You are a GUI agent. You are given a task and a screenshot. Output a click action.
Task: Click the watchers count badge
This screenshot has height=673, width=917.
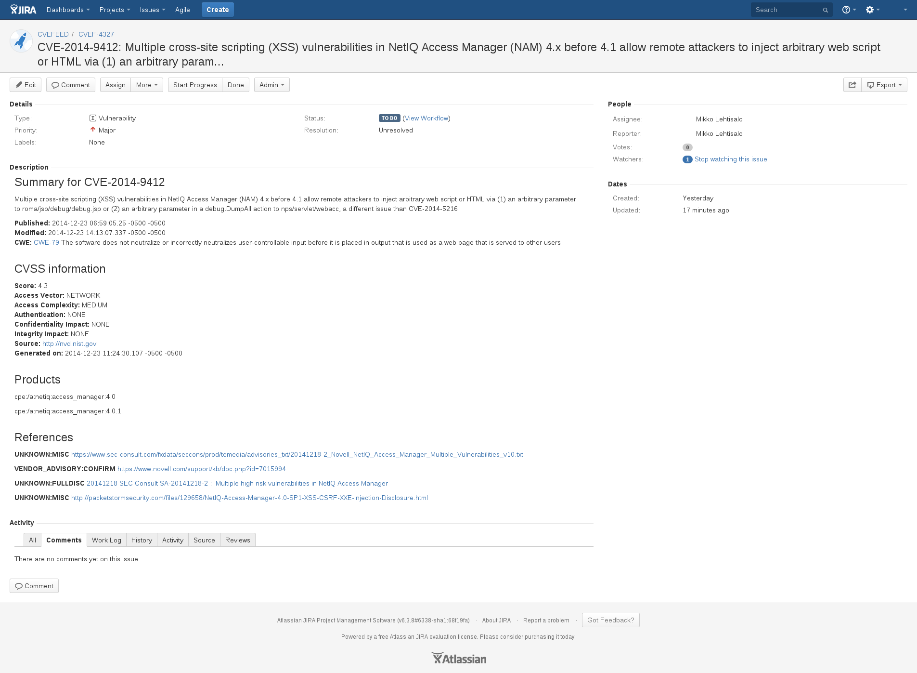click(687, 159)
